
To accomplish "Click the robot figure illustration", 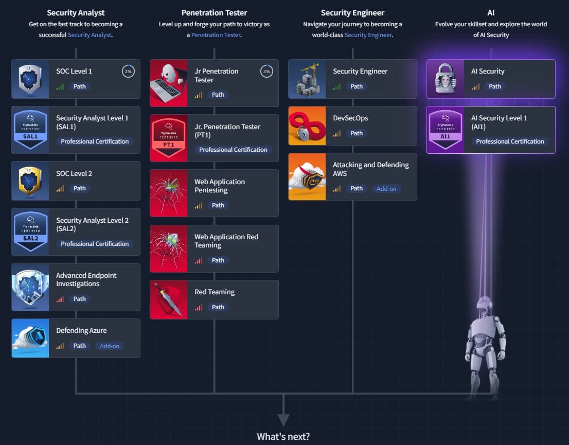I will point(486,348).
